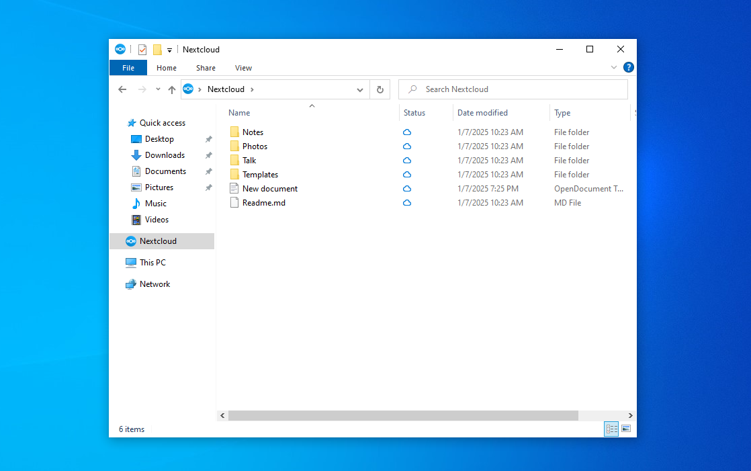Click the pin icon next to Downloads
This screenshot has width=751, height=471.
(208, 156)
